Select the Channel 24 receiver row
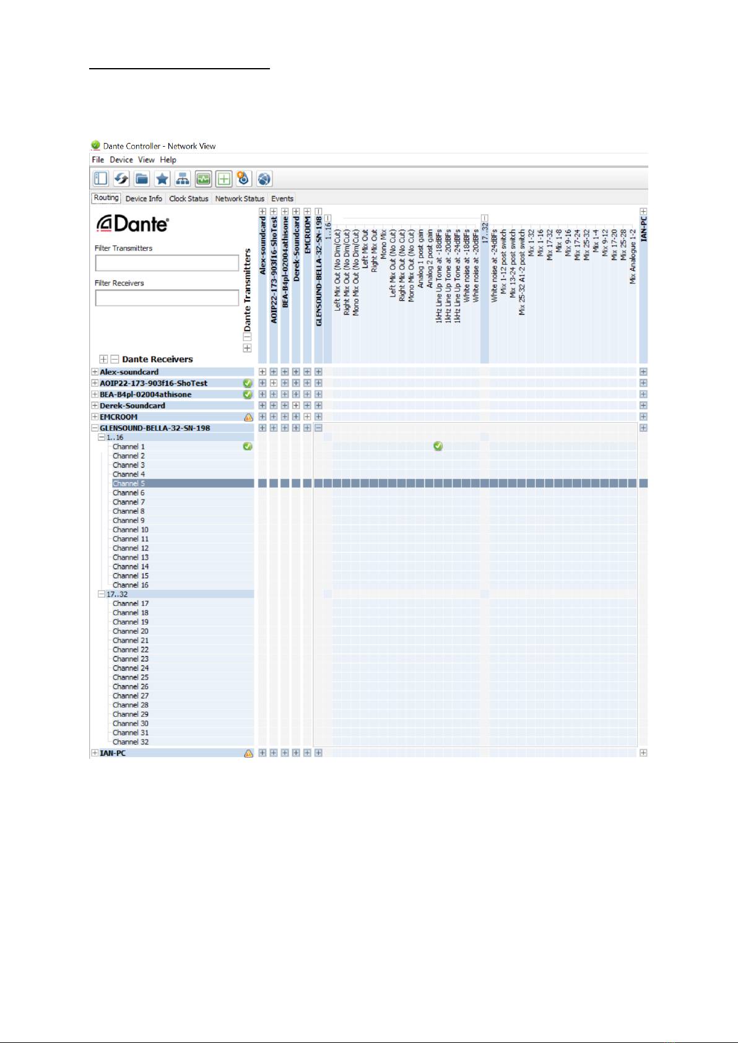 183,669
